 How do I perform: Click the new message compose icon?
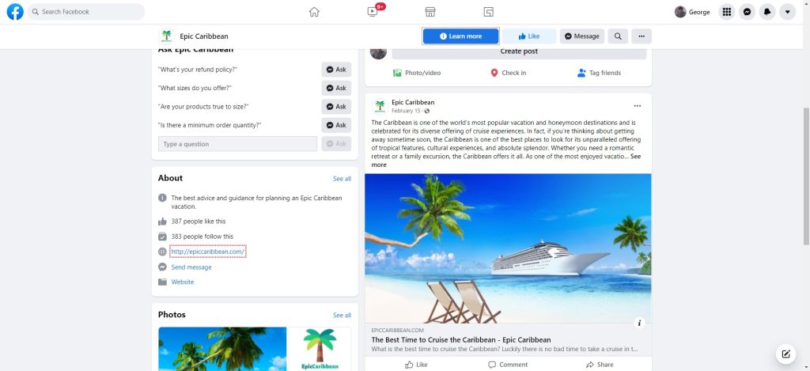point(785,354)
